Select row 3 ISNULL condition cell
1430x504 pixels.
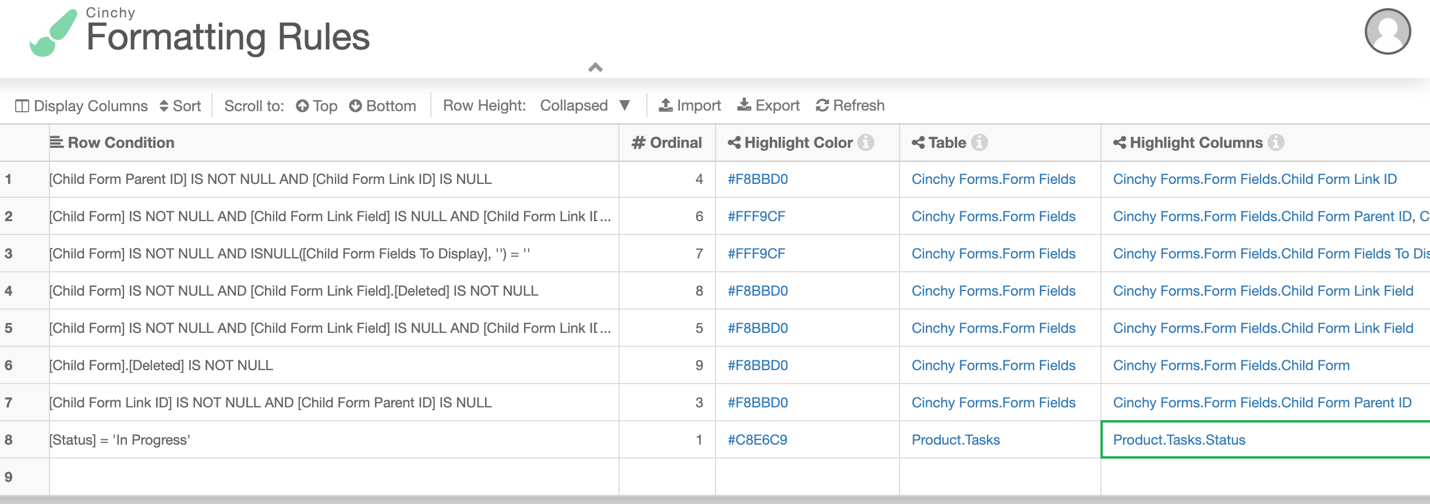point(334,254)
